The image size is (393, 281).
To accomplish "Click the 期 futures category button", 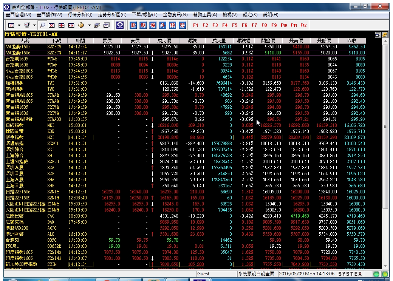I will [x=143, y=25].
